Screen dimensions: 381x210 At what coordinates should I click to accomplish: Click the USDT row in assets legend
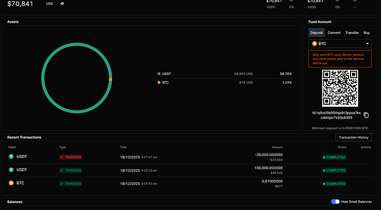pyautogui.click(x=224, y=74)
